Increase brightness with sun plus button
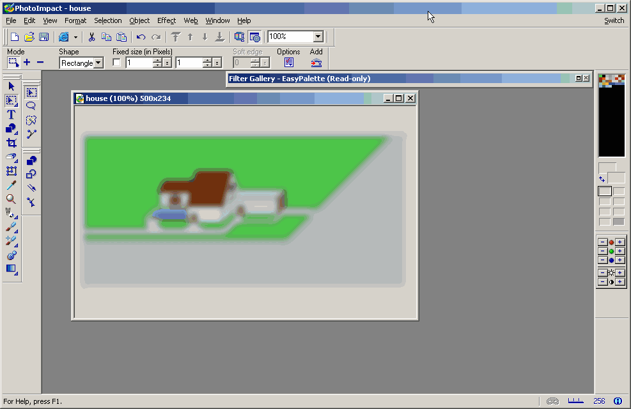 pos(620,273)
